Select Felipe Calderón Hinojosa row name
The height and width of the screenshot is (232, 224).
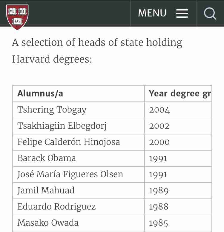tap(79, 142)
